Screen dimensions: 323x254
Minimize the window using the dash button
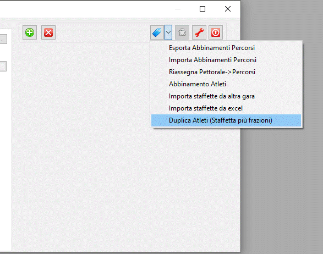(178, 9)
